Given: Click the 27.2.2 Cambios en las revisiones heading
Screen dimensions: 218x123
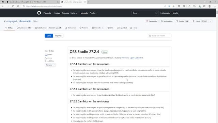Looking at the screenshot, I should (89, 101).
